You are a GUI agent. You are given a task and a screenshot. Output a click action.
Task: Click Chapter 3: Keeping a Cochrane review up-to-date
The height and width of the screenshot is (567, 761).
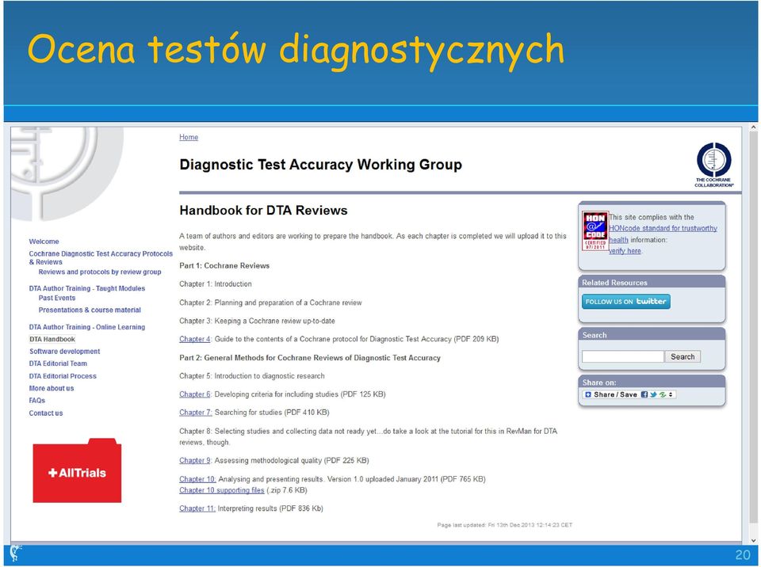(257, 321)
